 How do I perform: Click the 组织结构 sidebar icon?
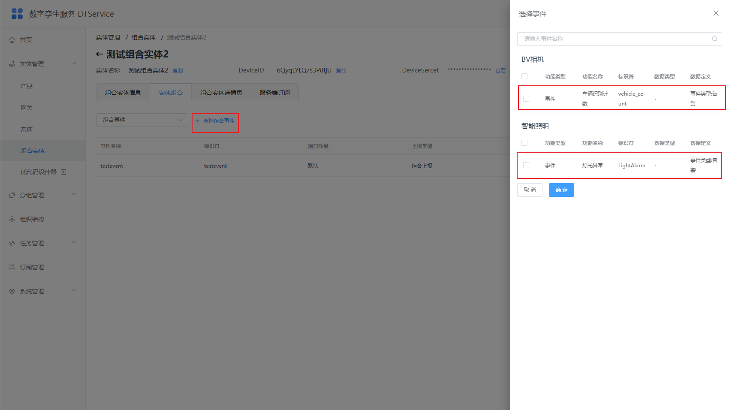(x=12, y=219)
